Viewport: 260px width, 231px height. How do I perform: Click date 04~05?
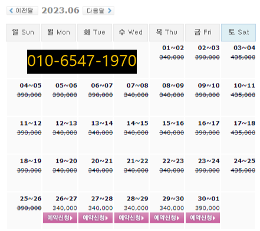pyautogui.click(x=31, y=85)
